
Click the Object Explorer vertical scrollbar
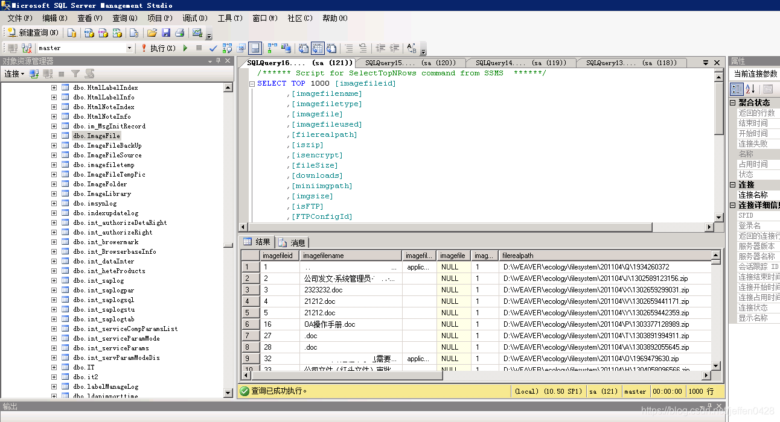coord(228,241)
